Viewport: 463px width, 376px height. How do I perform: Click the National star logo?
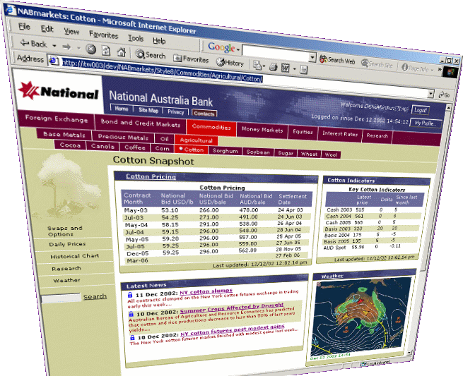tap(29, 90)
